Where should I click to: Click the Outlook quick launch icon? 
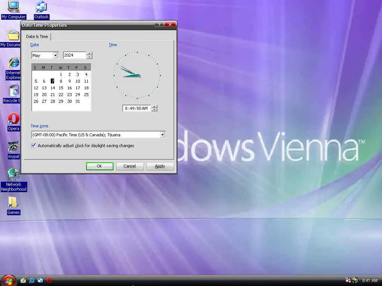(x=40, y=280)
